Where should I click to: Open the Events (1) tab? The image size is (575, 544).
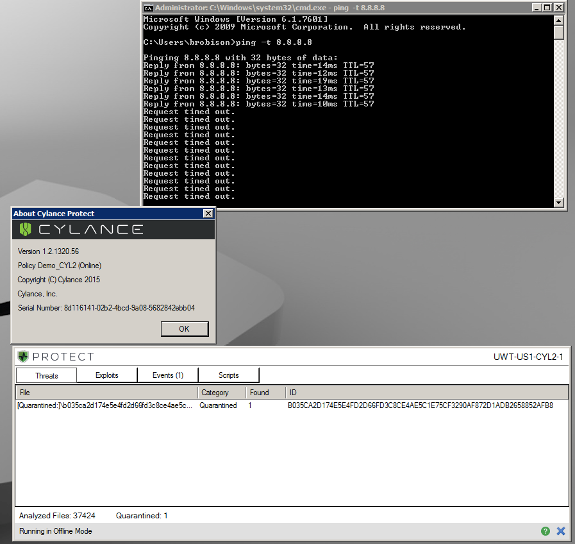click(168, 375)
